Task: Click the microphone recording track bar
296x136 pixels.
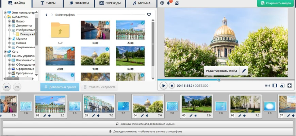Action: coord(148,132)
